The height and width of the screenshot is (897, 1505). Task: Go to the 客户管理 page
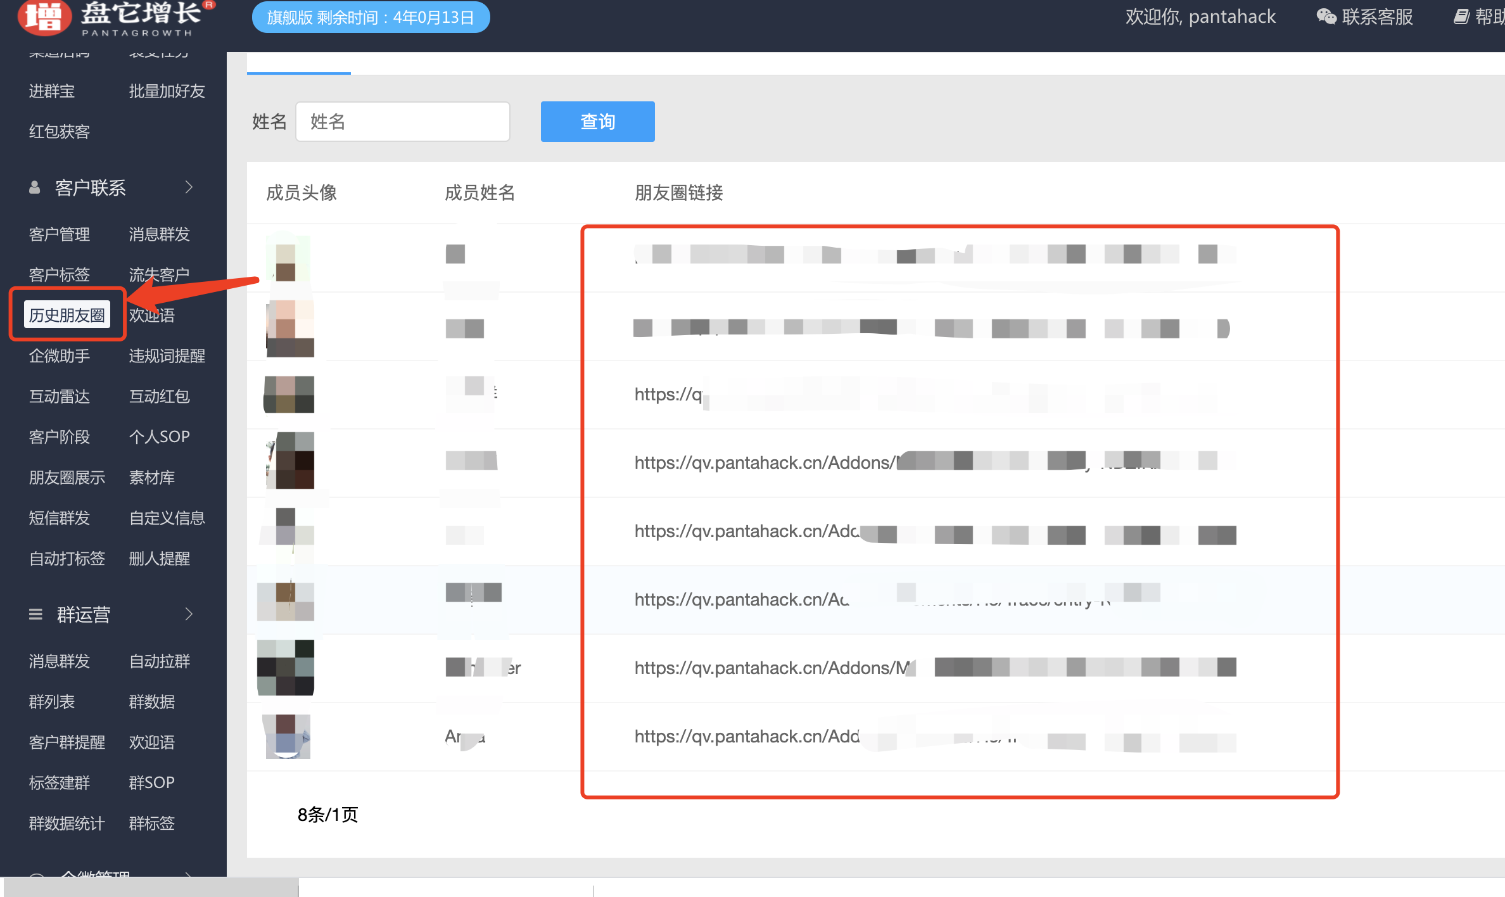(60, 234)
